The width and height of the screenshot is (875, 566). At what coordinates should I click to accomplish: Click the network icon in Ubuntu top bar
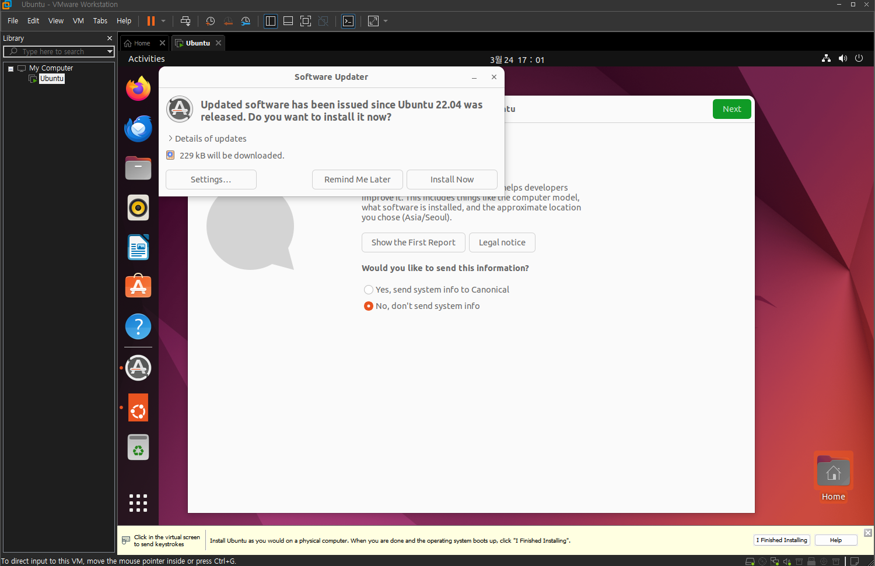(x=826, y=58)
